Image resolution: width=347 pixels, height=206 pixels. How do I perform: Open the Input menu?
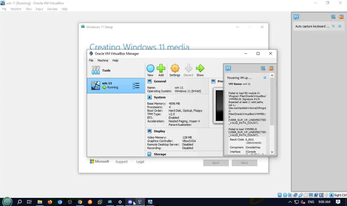[39, 9]
